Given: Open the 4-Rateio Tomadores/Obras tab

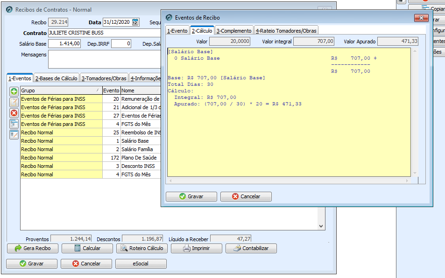Looking at the screenshot, I should pos(286,31).
